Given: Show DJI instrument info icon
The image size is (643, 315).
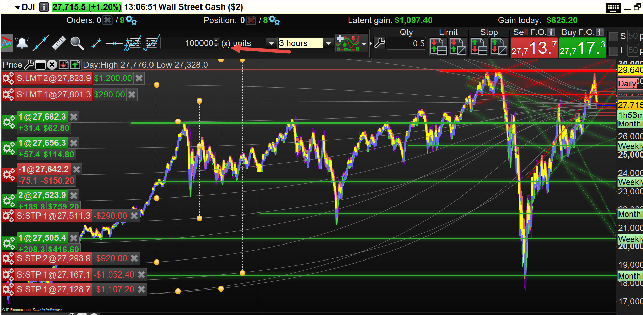Looking at the screenshot, I should [44, 7].
